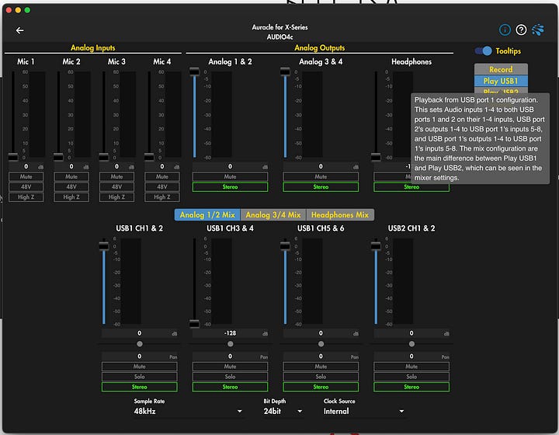Solo the USB2 CH1 & 2 channel

(411, 377)
